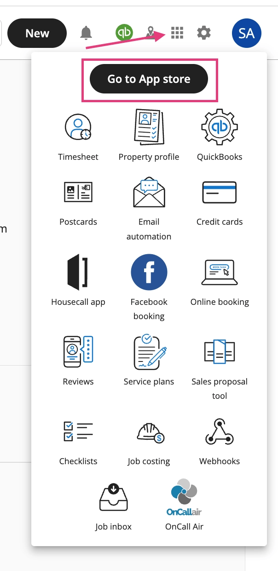
Task: Click the New button
Action: pos(37,33)
